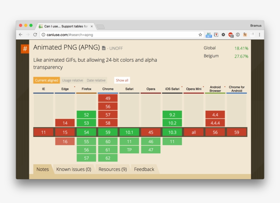Click the Safari column header

pos(129,89)
